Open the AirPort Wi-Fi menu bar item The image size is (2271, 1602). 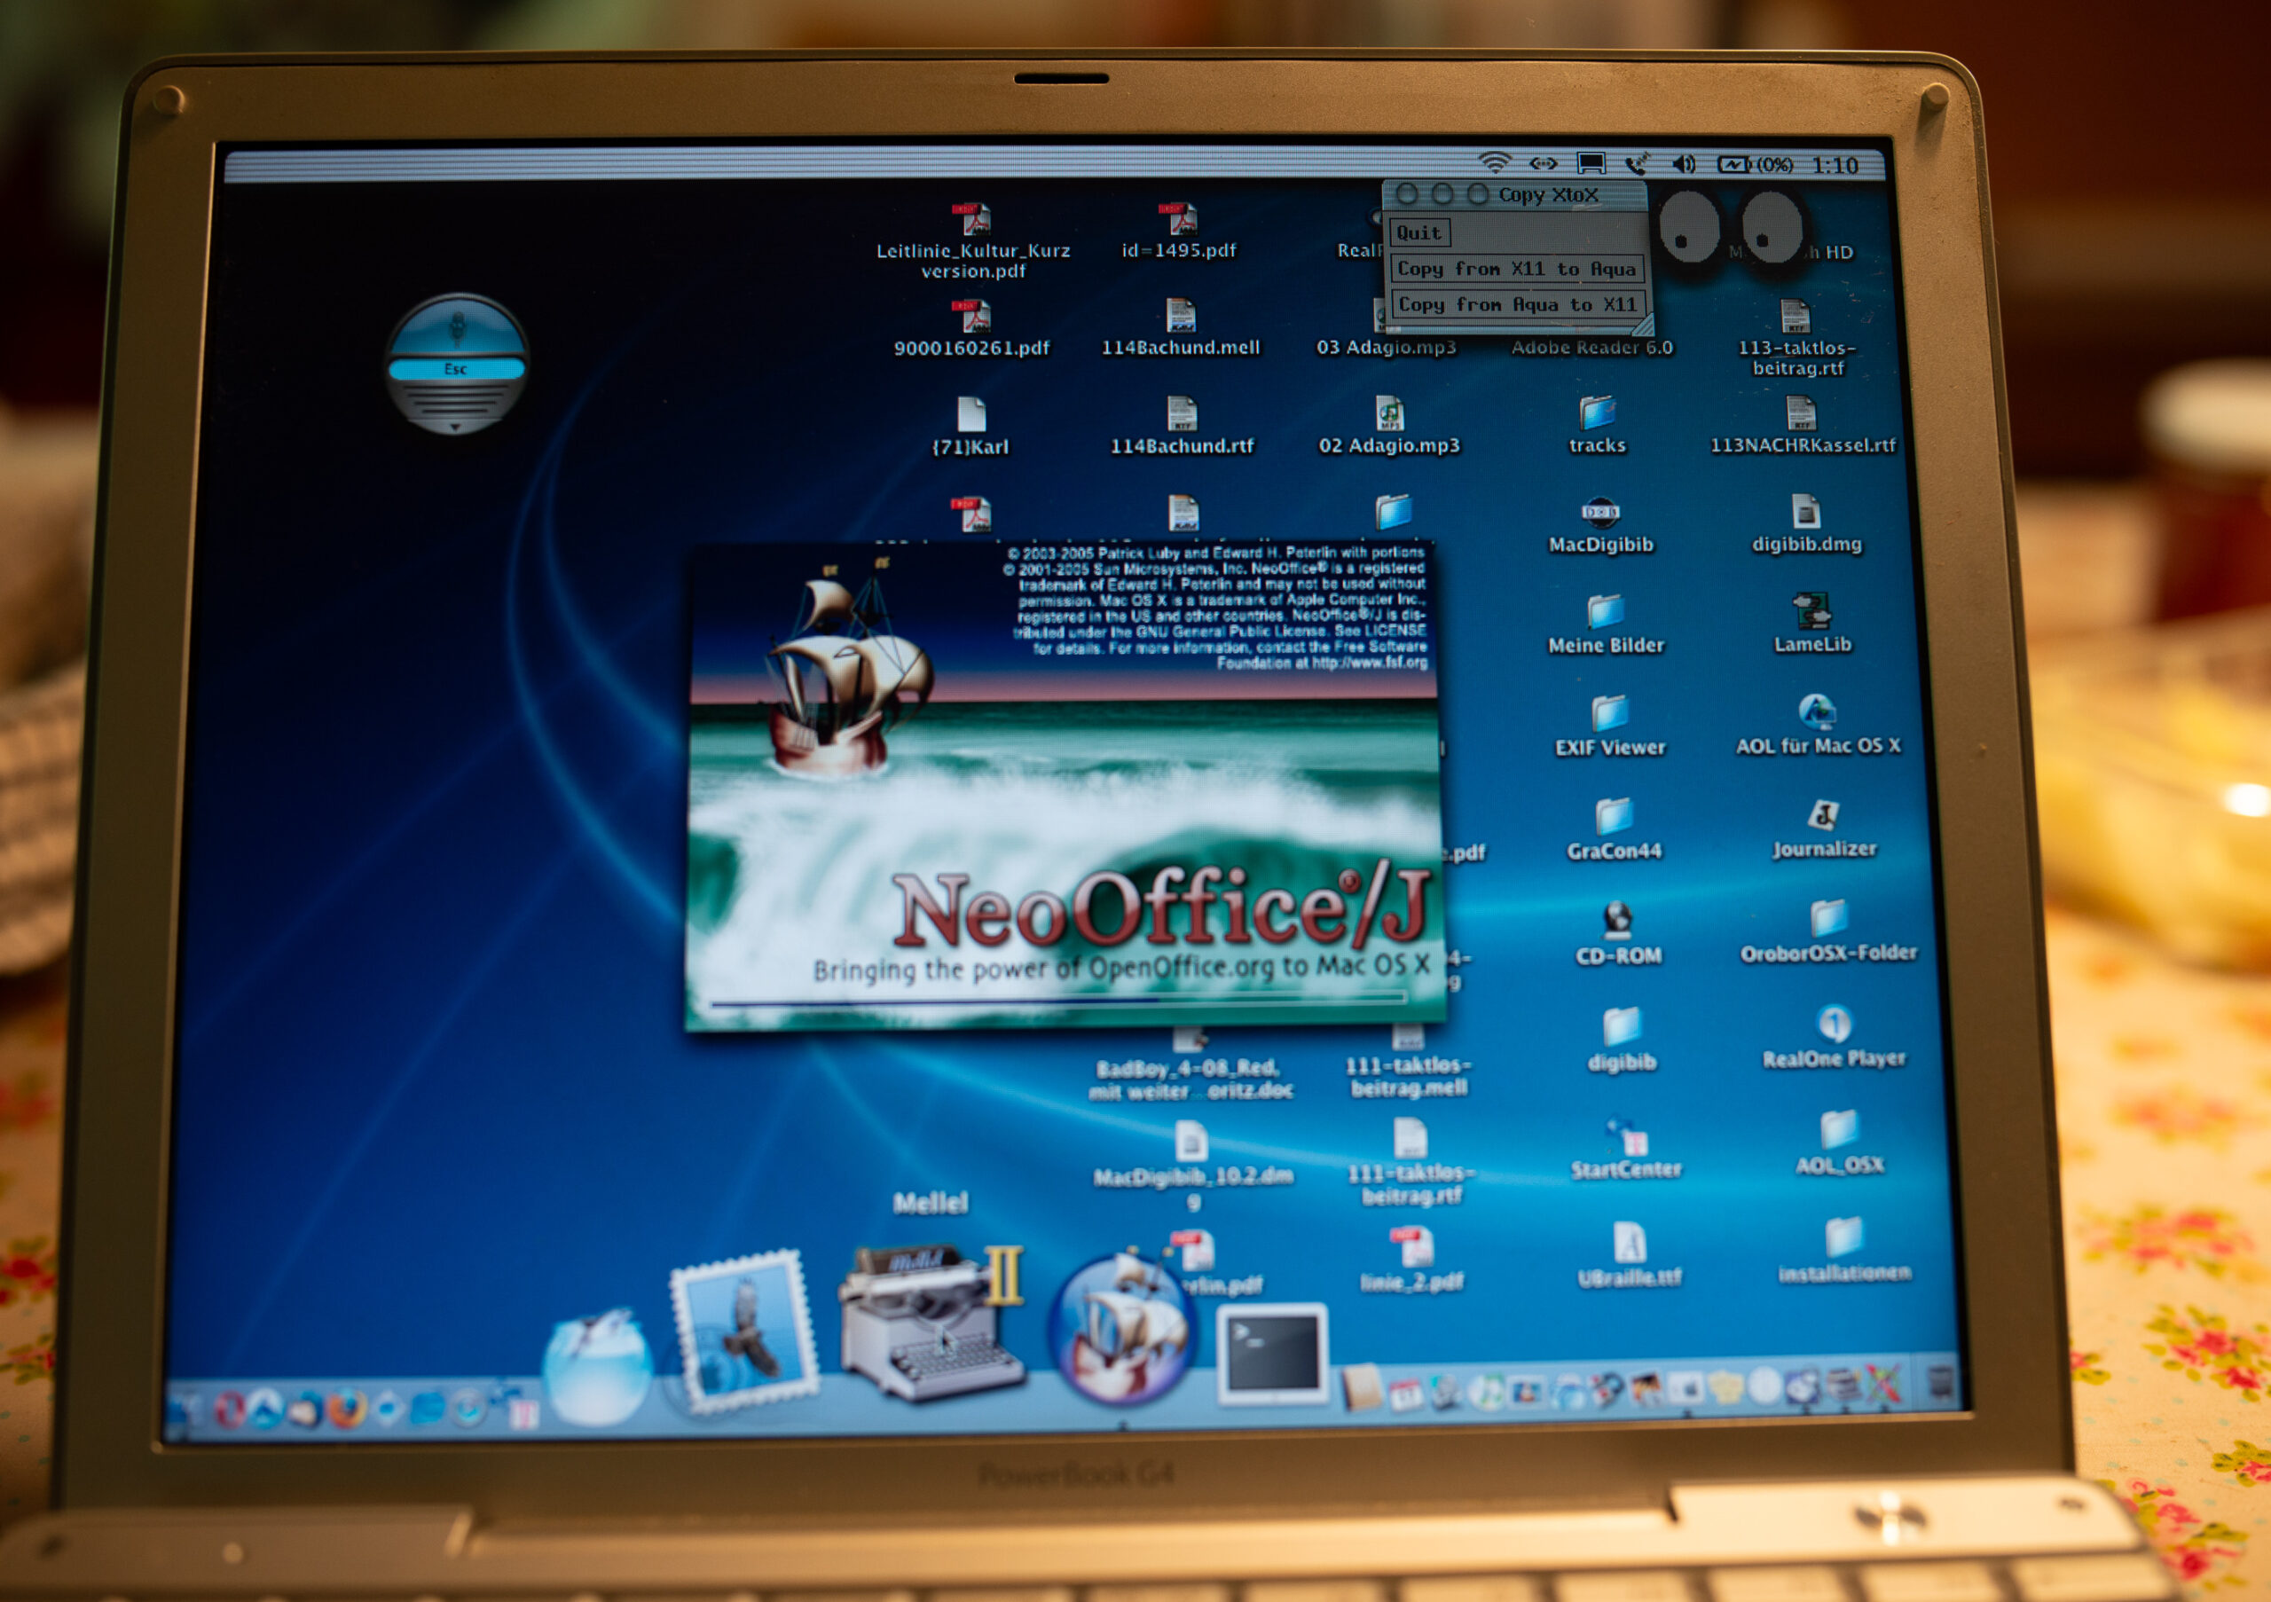pos(1494,162)
